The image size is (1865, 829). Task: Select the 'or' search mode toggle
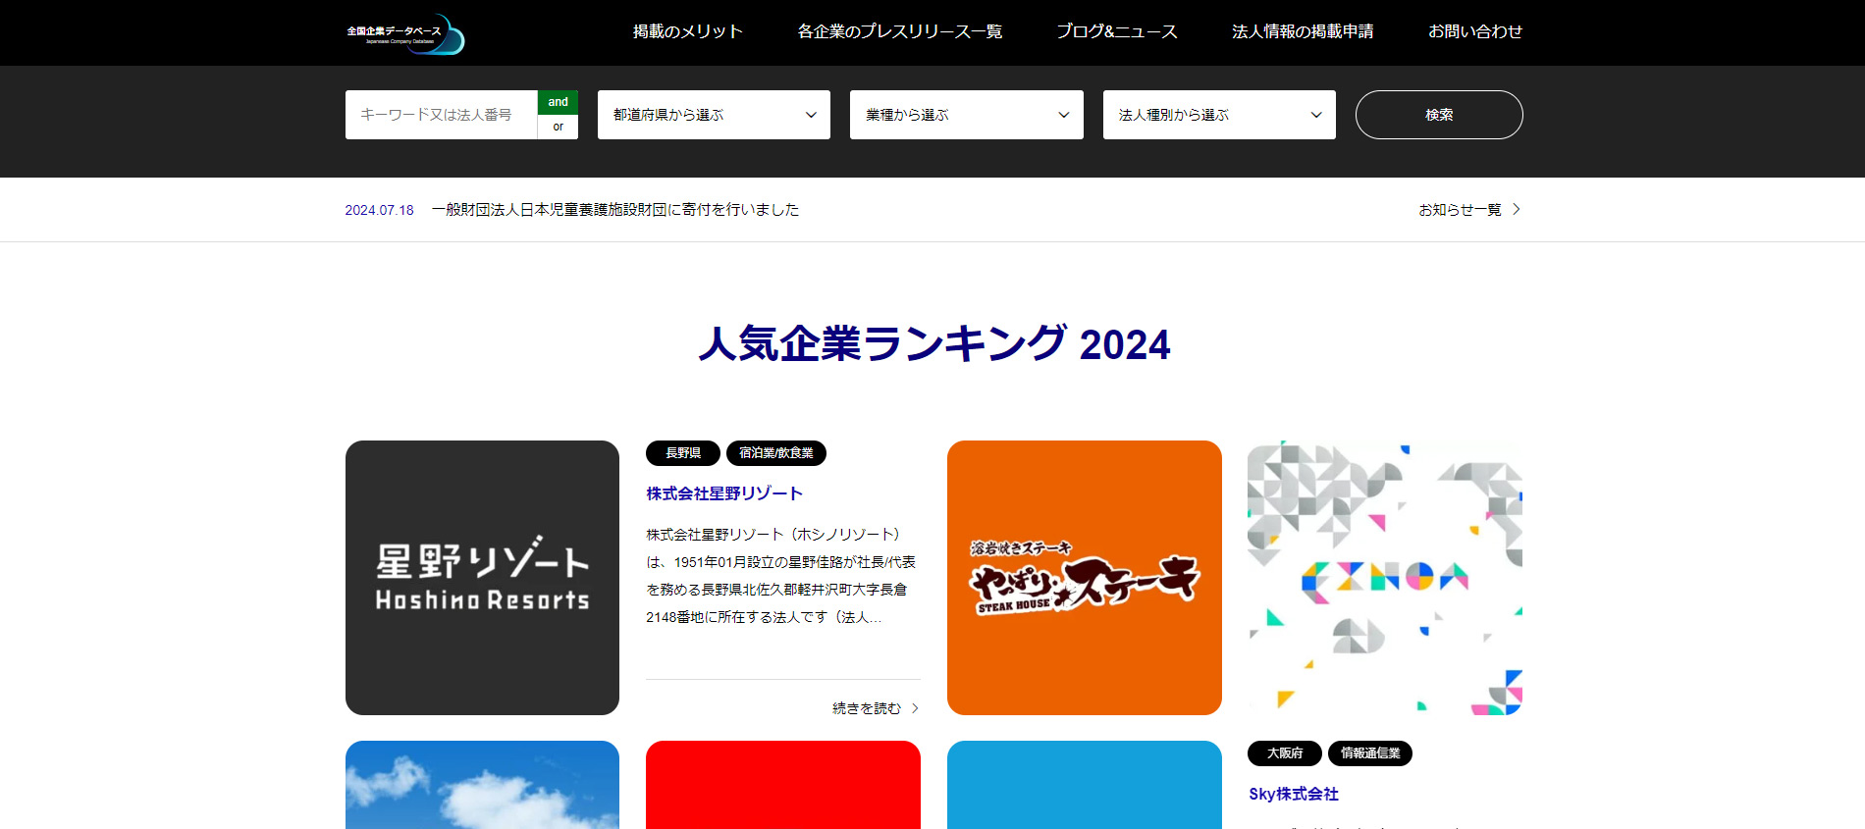(x=558, y=127)
